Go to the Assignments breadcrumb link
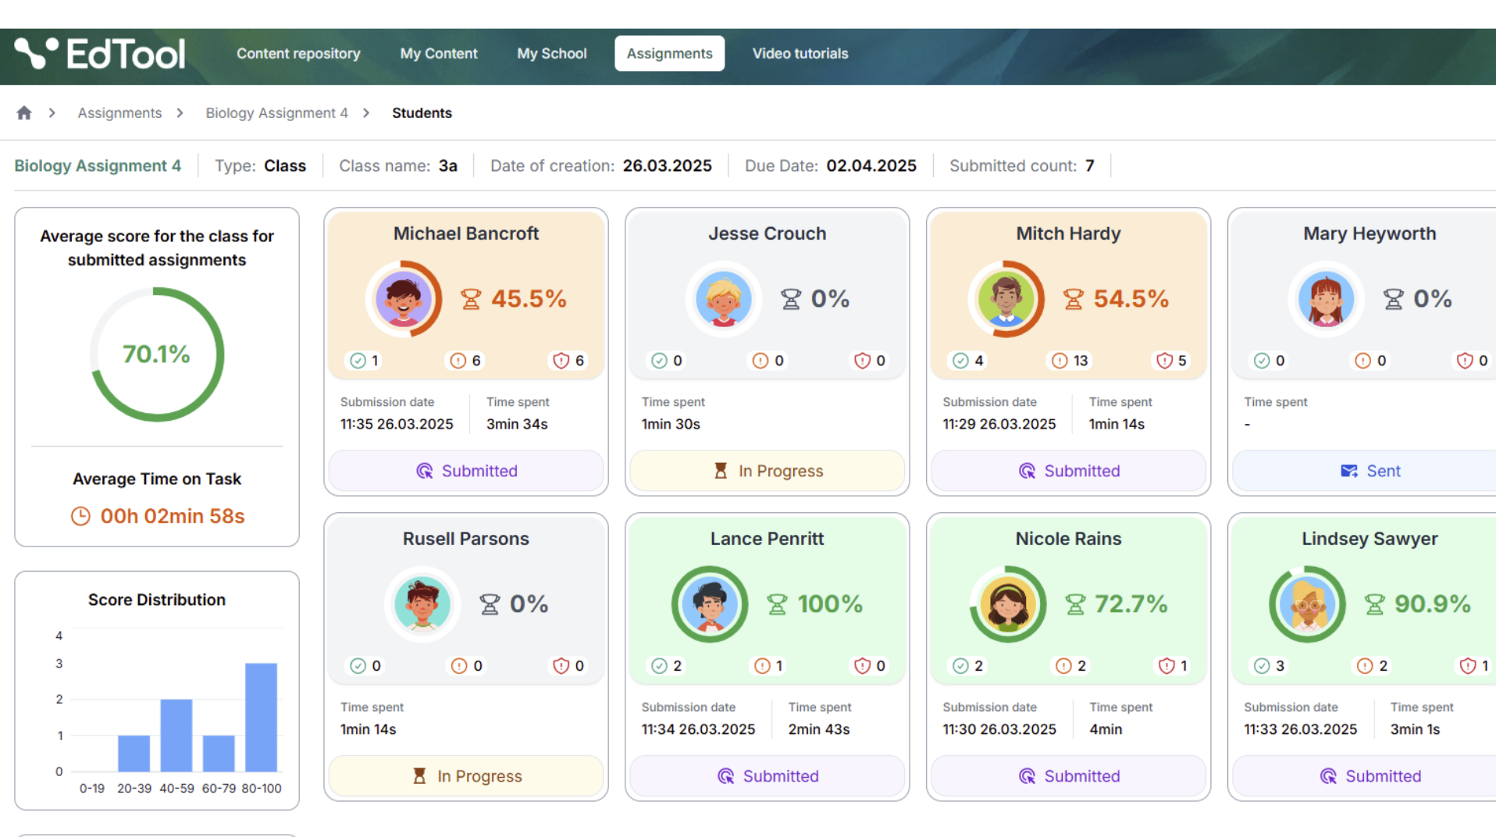This screenshot has width=1496, height=837. (119, 113)
